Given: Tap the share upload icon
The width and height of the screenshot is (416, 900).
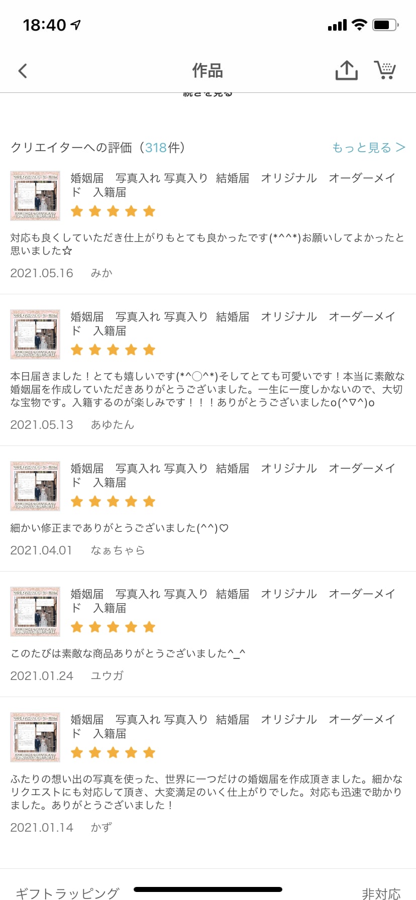Looking at the screenshot, I should coord(346,70).
